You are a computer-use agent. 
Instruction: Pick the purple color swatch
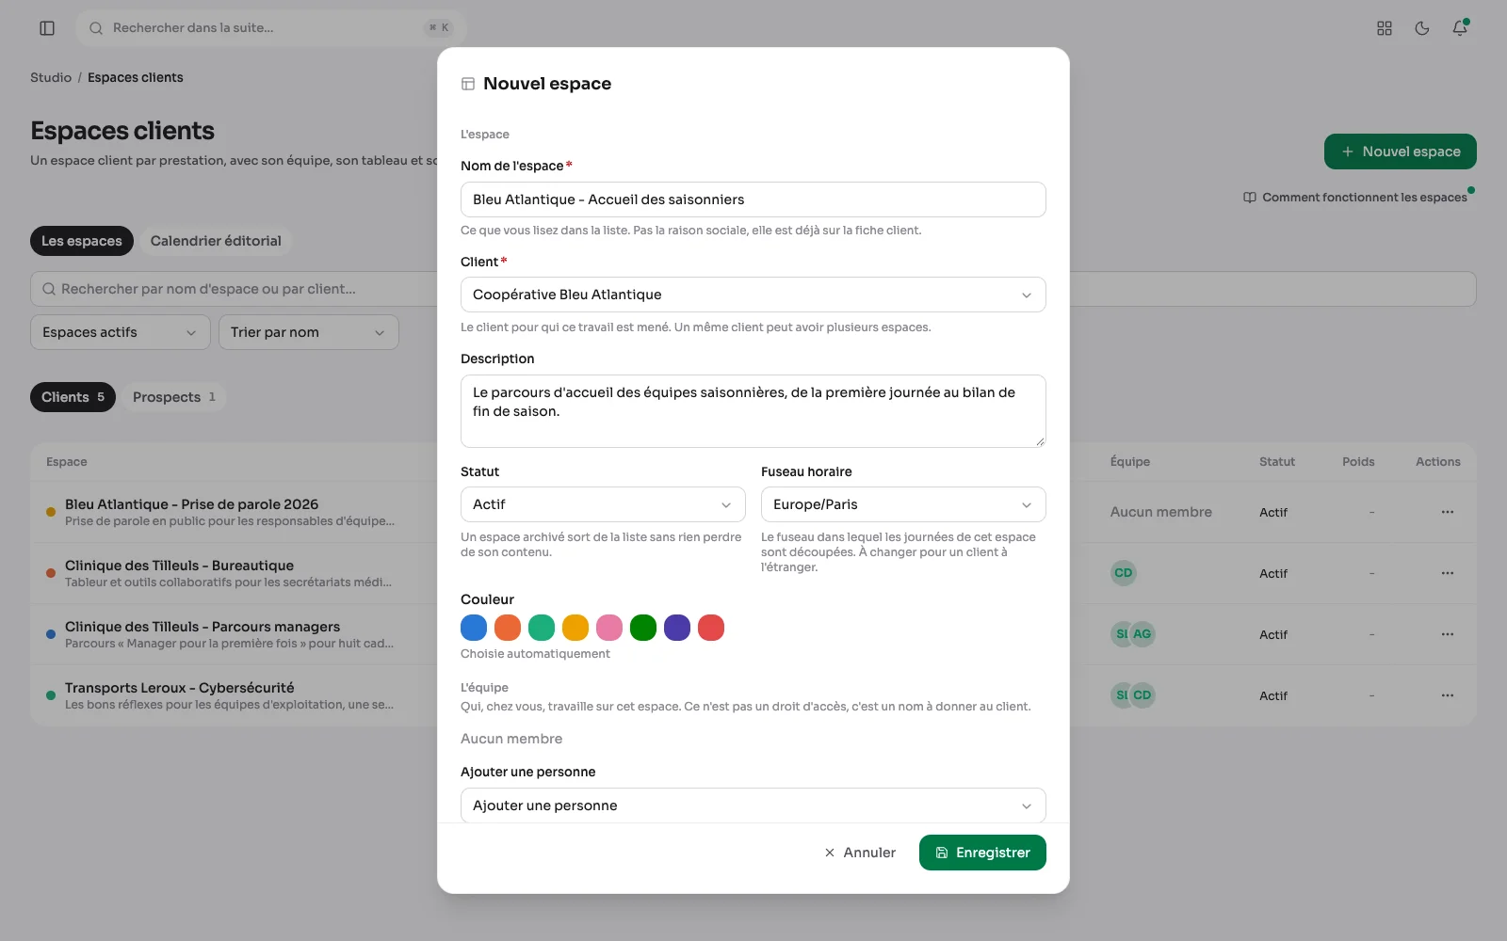pyautogui.click(x=677, y=628)
